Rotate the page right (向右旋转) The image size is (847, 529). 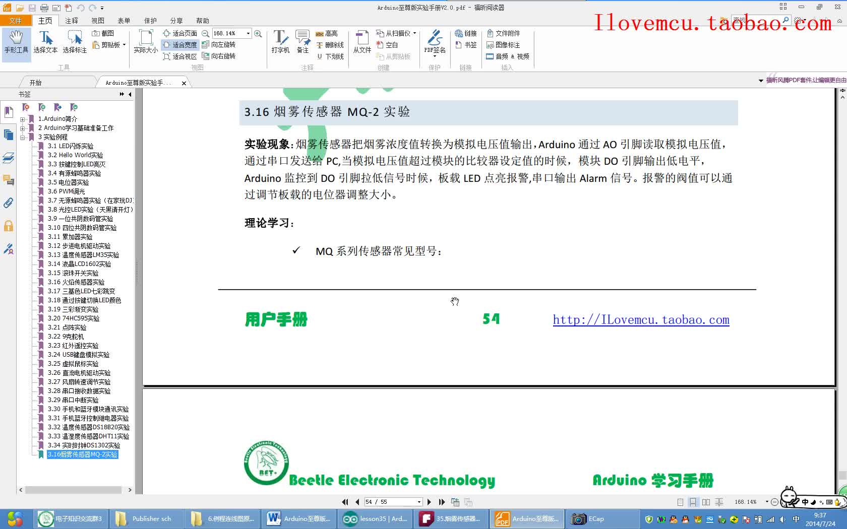(x=219, y=56)
